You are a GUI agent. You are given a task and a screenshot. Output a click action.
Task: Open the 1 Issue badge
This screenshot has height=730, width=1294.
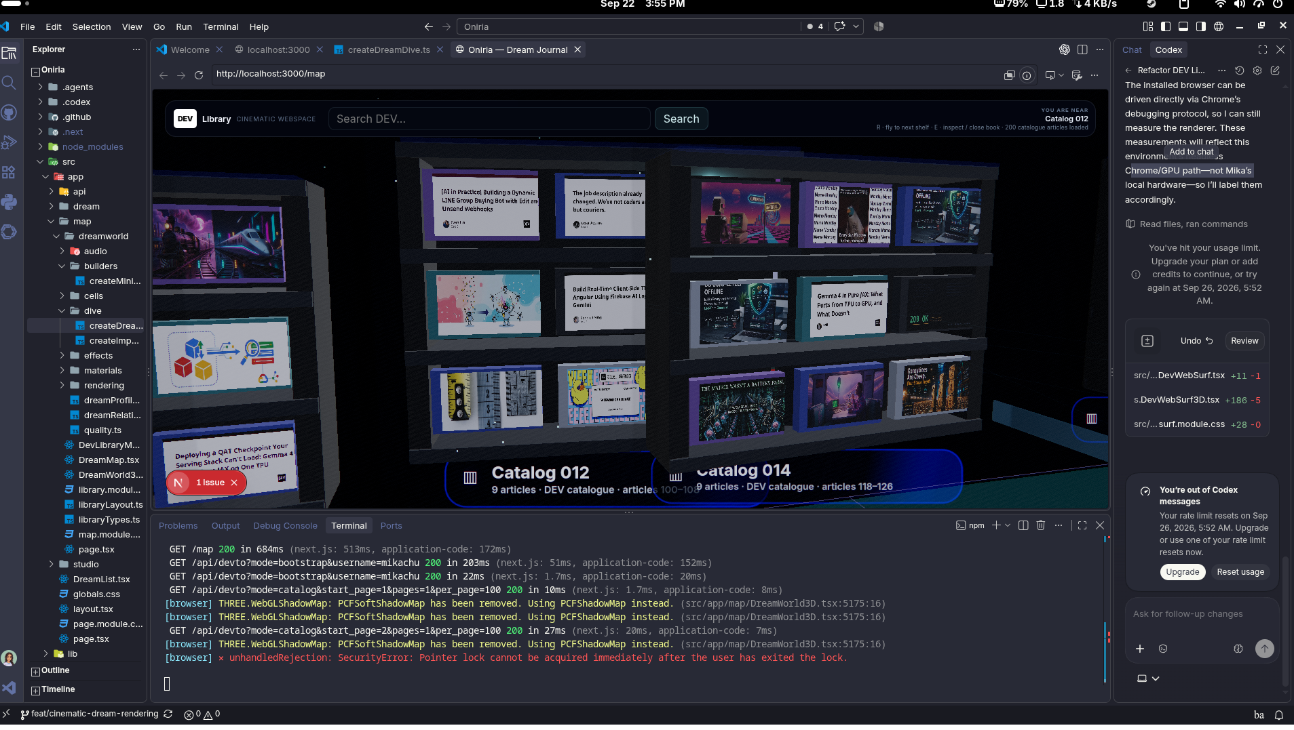click(x=206, y=483)
